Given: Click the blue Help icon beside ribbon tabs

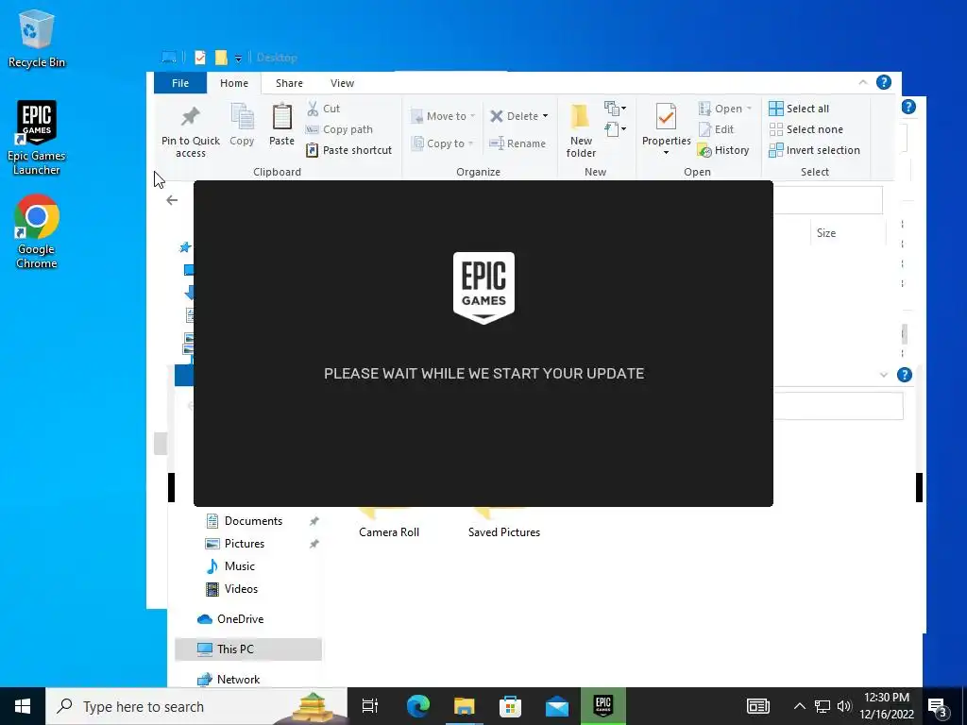Looking at the screenshot, I should point(884,83).
